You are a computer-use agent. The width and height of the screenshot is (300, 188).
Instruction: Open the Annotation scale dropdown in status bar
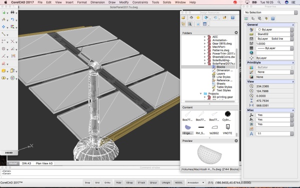click(195, 182)
